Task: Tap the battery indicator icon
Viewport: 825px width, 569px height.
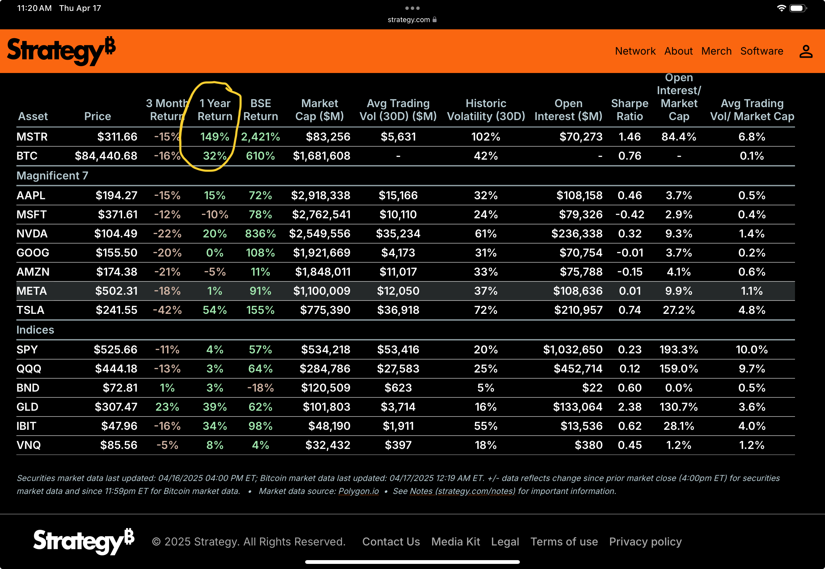Action: (798, 8)
